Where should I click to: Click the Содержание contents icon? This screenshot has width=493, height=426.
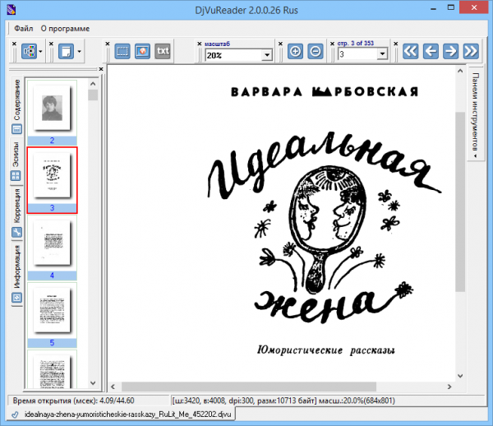pyautogui.click(x=16, y=129)
